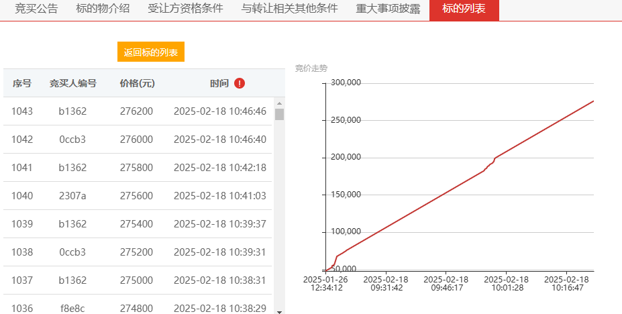Select row number 1036

pos(22,309)
